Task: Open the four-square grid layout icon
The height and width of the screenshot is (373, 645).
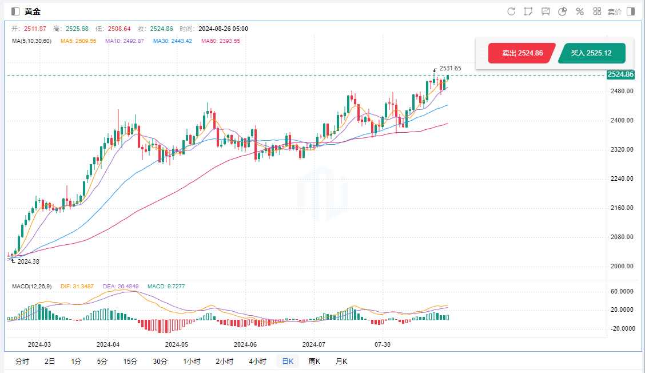Action: point(597,11)
